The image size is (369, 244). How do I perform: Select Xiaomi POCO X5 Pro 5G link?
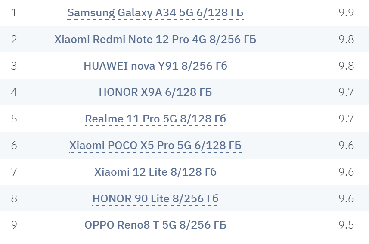click(x=155, y=145)
